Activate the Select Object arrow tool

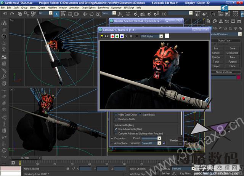pyautogui.click(x=56, y=14)
